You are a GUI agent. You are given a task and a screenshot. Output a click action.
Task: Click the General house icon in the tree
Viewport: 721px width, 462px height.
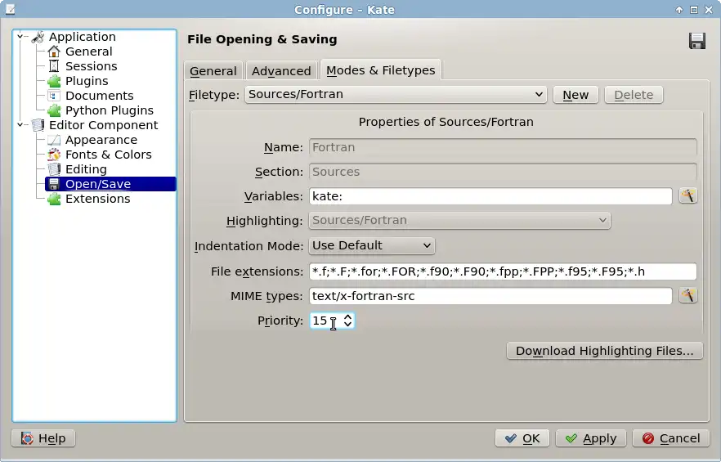pyautogui.click(x=54, y=52)
